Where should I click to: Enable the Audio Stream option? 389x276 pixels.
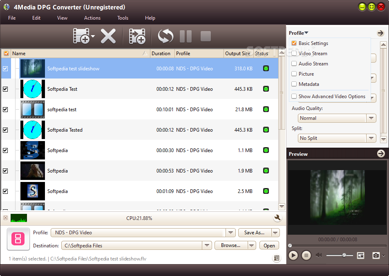tap(294, 63)
